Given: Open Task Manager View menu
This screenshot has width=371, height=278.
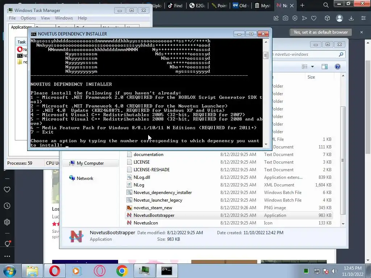Looking at the screenshot, I should coord(45,18).
